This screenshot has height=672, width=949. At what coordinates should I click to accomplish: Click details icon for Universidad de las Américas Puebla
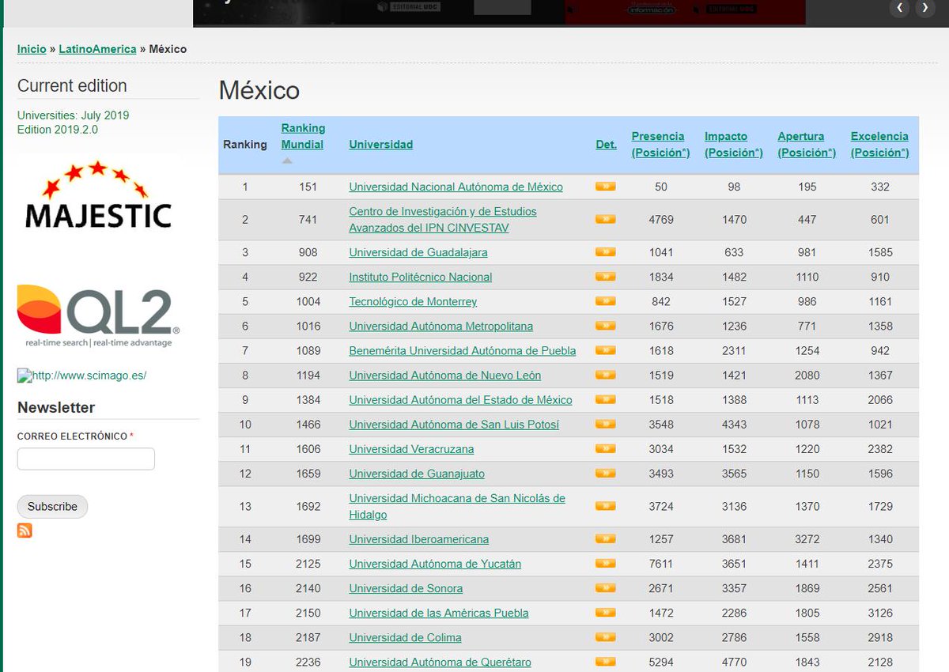coord(606,612)
